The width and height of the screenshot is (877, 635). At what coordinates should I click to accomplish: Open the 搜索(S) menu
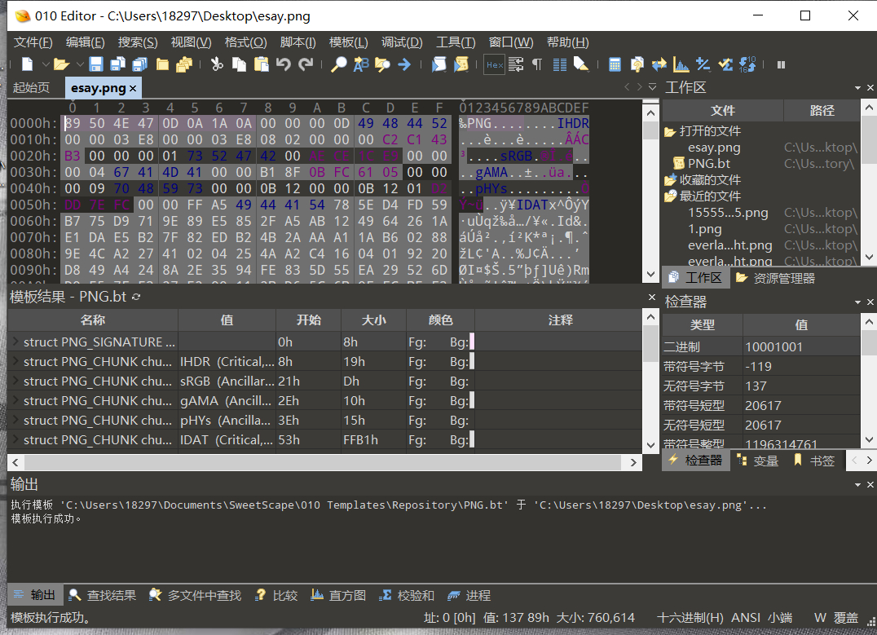pos(138,42)
